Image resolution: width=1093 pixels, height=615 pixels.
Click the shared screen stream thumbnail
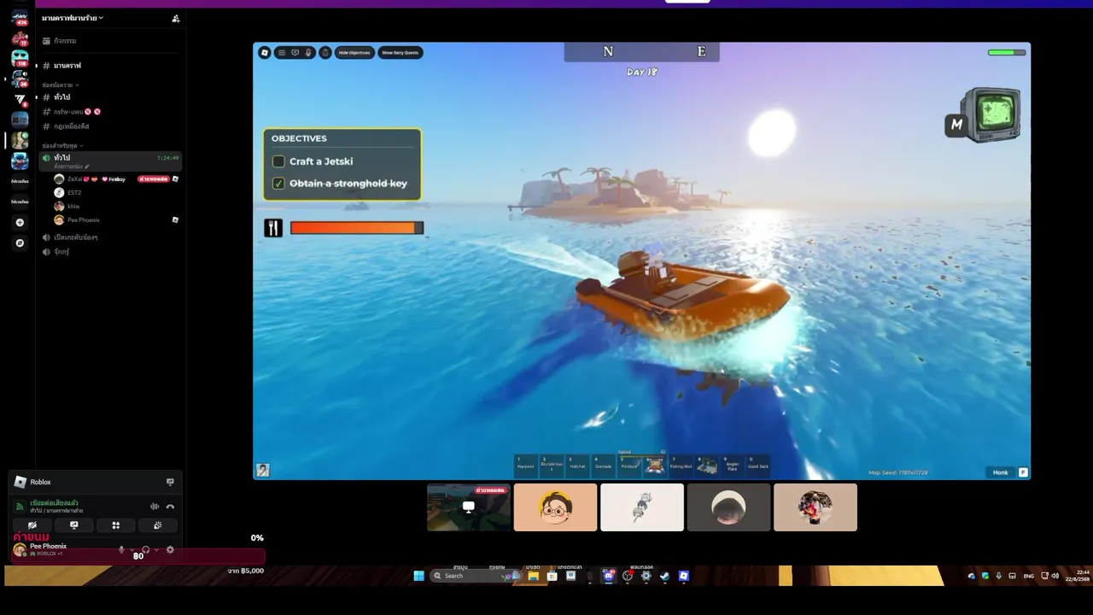point(469,507)
